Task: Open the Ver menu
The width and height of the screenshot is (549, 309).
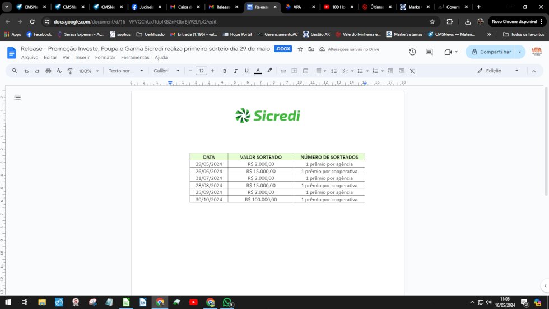Action: pyautogui.click(x=66, y=57)
